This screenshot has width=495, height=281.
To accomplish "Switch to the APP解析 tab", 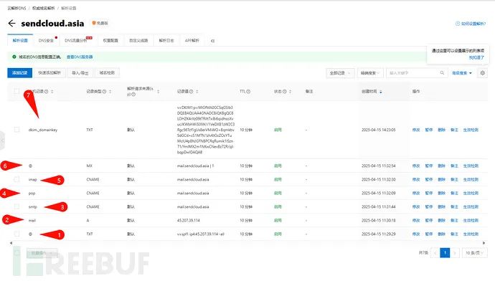I will tap(192, 41).
